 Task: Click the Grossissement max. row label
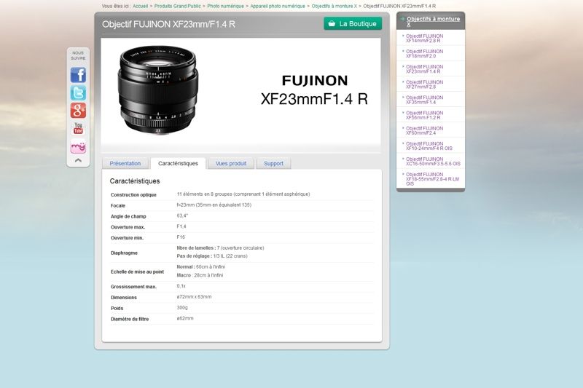pos(133,287)
